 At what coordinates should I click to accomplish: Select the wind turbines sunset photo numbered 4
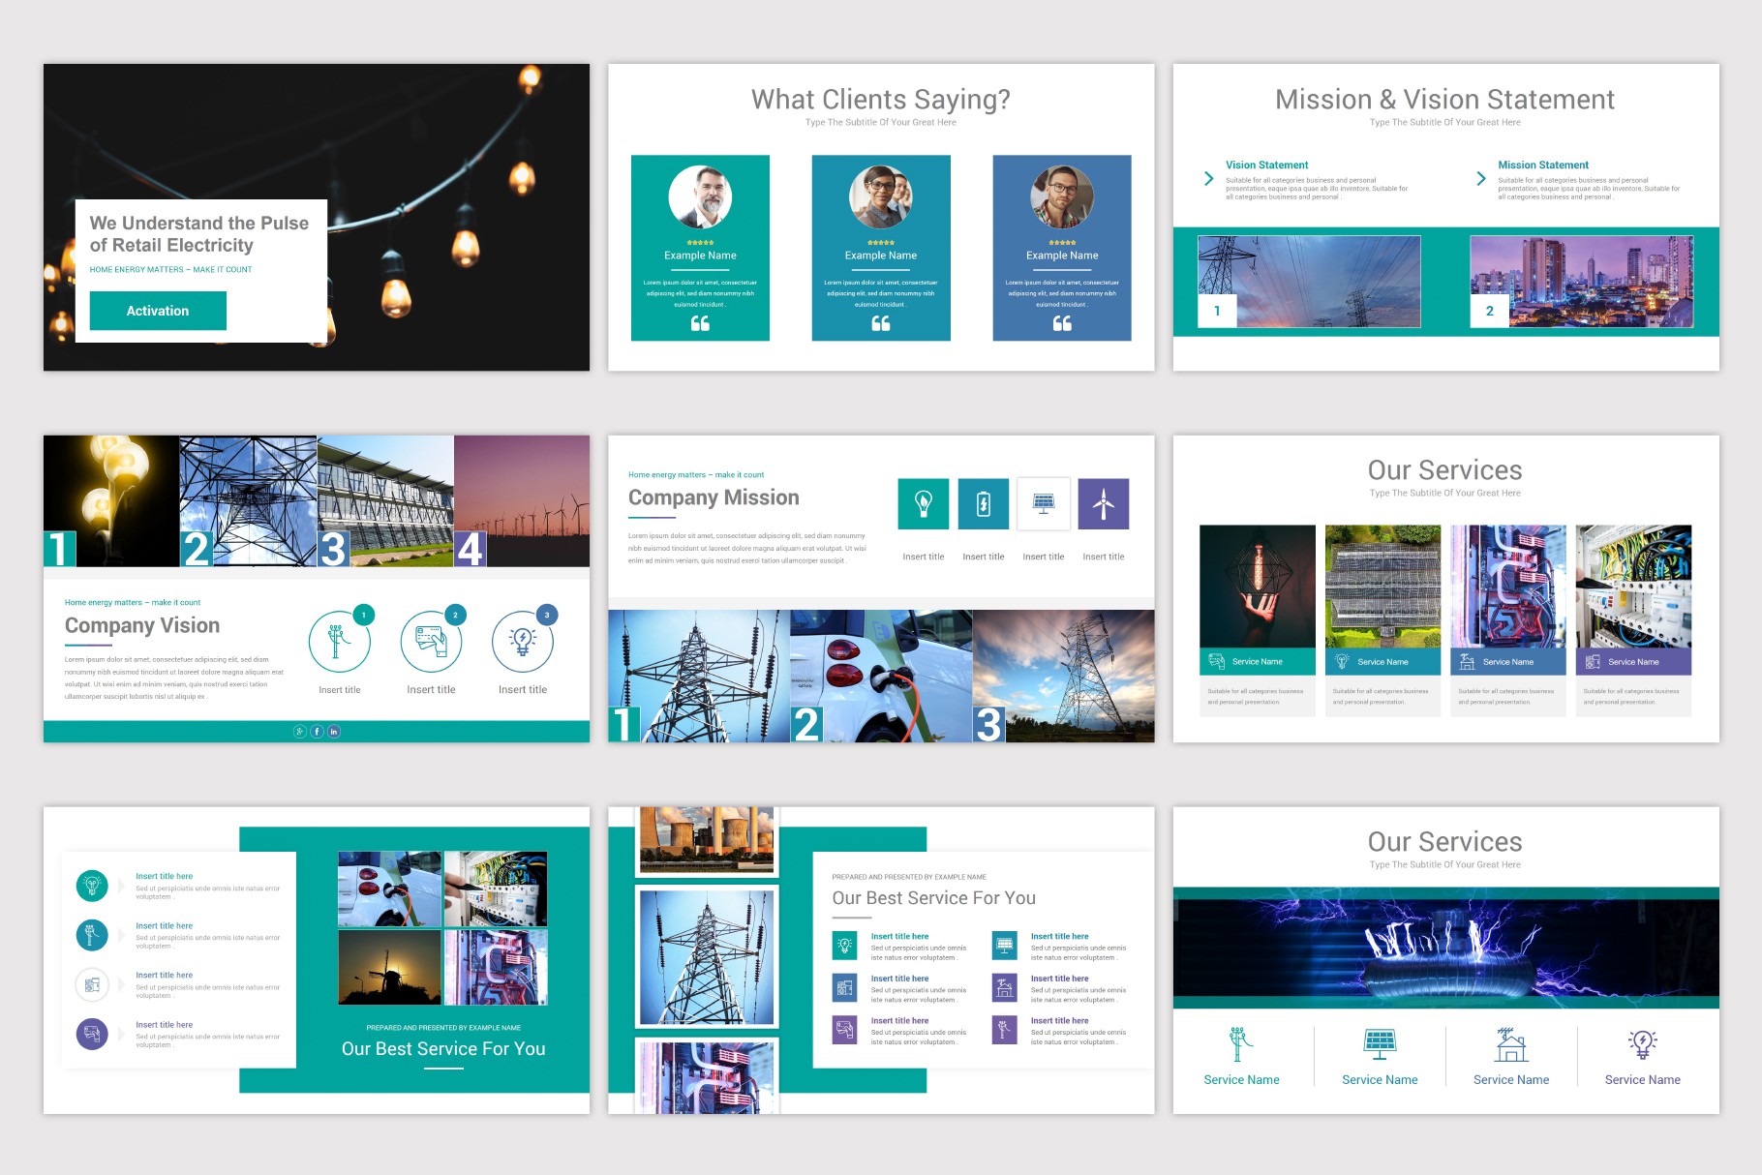click(522, 500)
